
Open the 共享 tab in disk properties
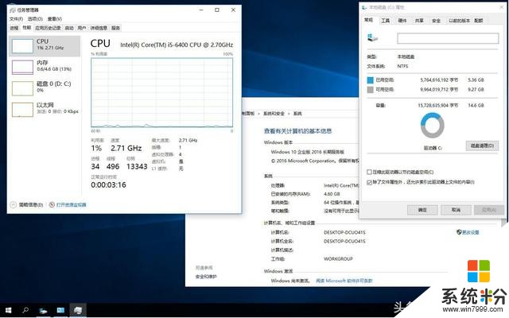(x=419, y=21)
